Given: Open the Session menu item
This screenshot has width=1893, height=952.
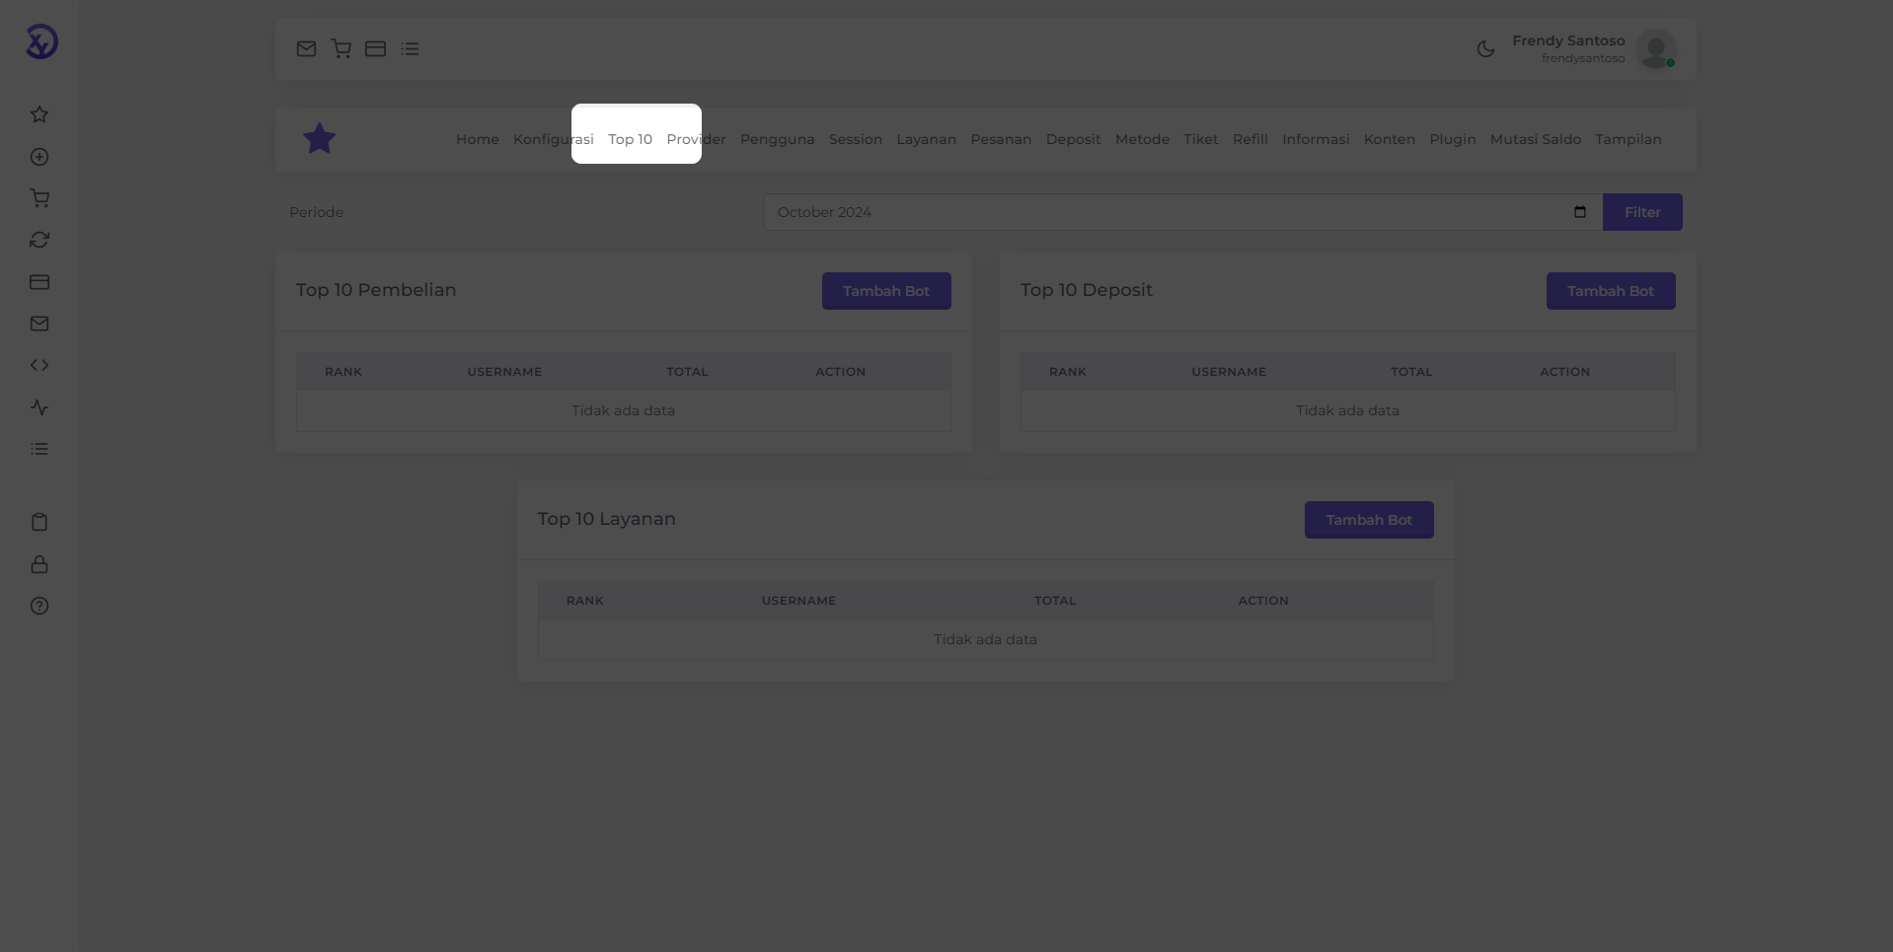Looking at the screenshot, I should click(856, 139).
